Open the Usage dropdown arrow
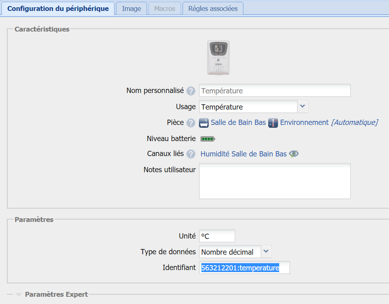This screenshot has width=389, height=304. click(302, 106)
